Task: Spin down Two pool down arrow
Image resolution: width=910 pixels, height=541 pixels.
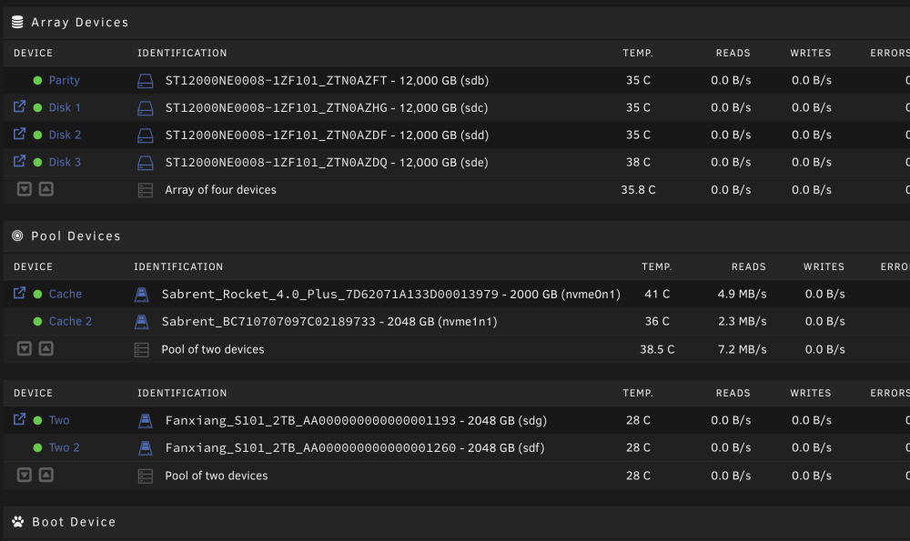Action: [x=24, y=475]
